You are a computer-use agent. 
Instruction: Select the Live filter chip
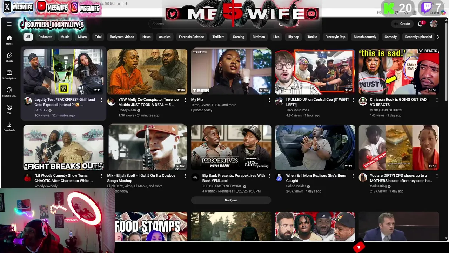pyautogui.click(x=276, y=37)
